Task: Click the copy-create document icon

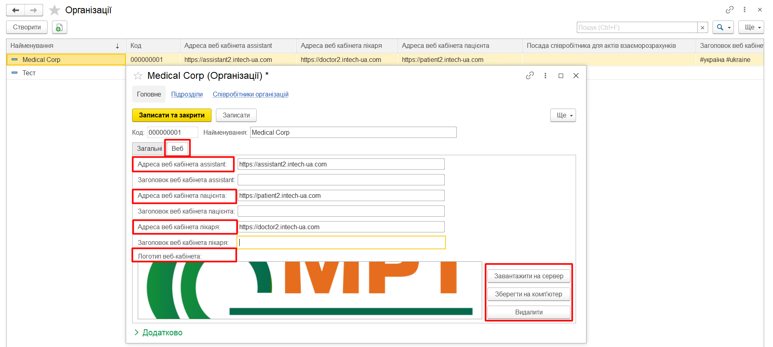Action: point(59,27)
